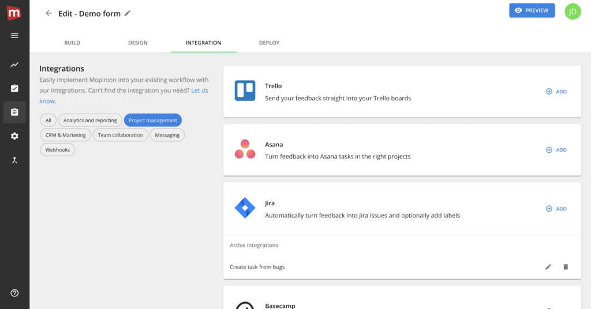Filter by Messaging
The width and height of the screenshot is (591, 309).
tap(167, 135)
